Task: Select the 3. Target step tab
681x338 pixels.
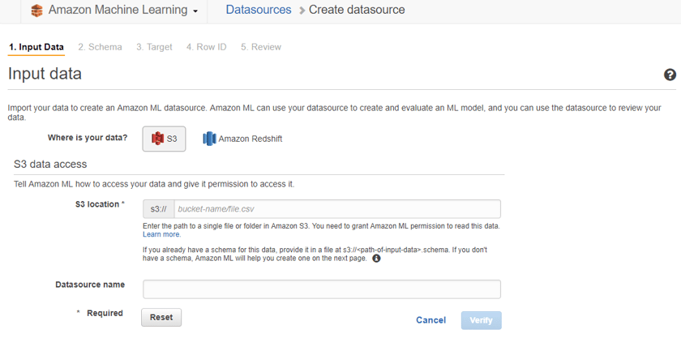Action: point(154,47)
